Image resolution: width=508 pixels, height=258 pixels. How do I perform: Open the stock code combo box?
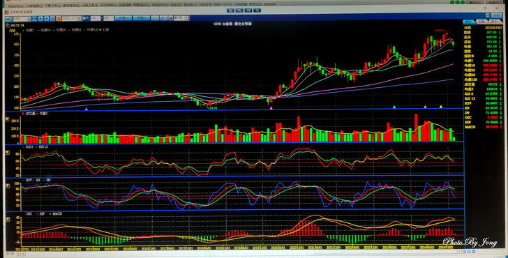22,18
